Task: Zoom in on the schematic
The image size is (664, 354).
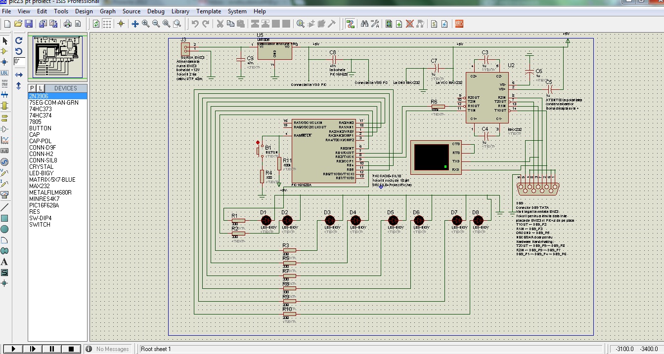Action: (145, 24)
